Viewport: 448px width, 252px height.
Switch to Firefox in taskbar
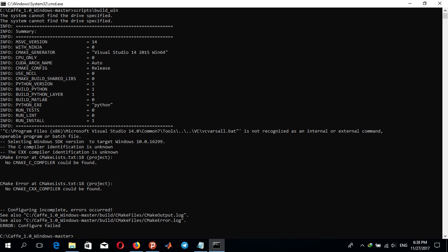pyautogui.click(x=136, y=245)
